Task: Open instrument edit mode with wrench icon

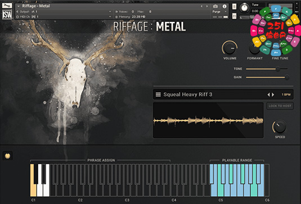Action: pyautogui.click(x=7, y=5)
